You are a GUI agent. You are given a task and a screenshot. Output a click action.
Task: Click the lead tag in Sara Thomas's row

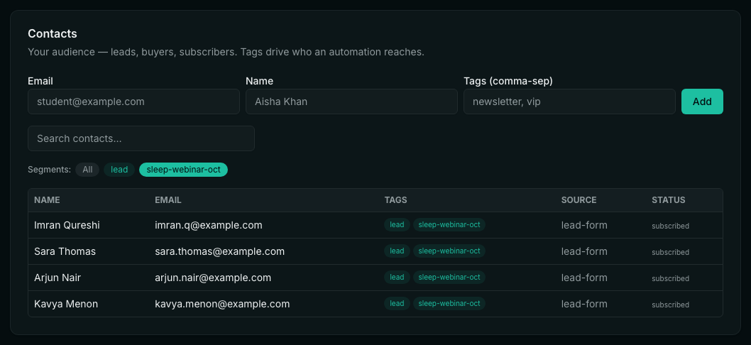tap(397, 251)
